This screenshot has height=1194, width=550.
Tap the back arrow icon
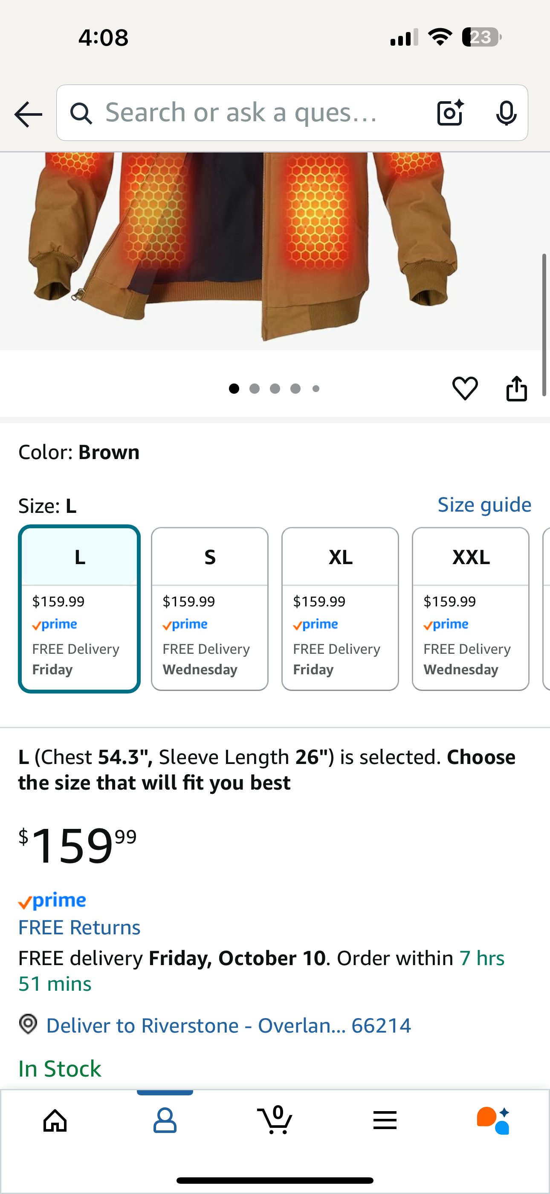pyautogui.click(x=28, y=114)
